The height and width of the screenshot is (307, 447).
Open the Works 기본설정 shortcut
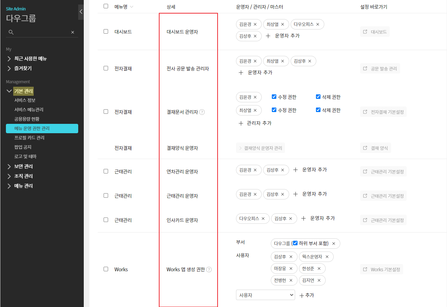click(x=382, y=270)
